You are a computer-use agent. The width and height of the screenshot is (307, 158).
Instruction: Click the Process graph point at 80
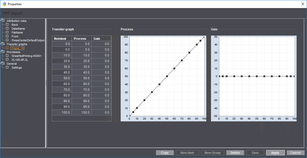[x=189, y=52]
